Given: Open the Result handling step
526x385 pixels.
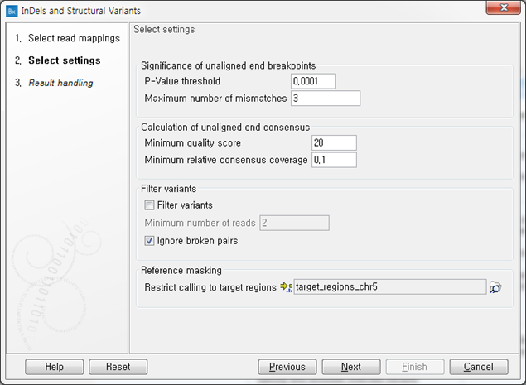Looking at the screenshot, I should tap(54, 83).
